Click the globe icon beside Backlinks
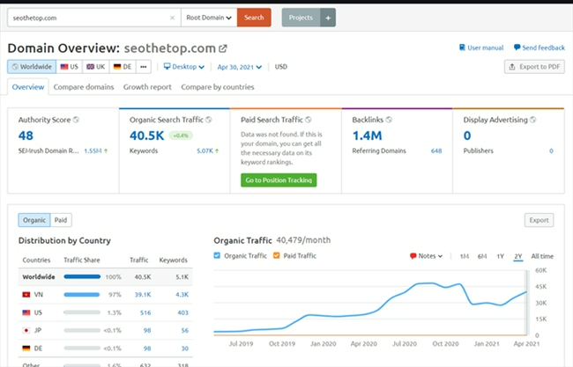This screenshot has height=367, width=573. (389, 120)
